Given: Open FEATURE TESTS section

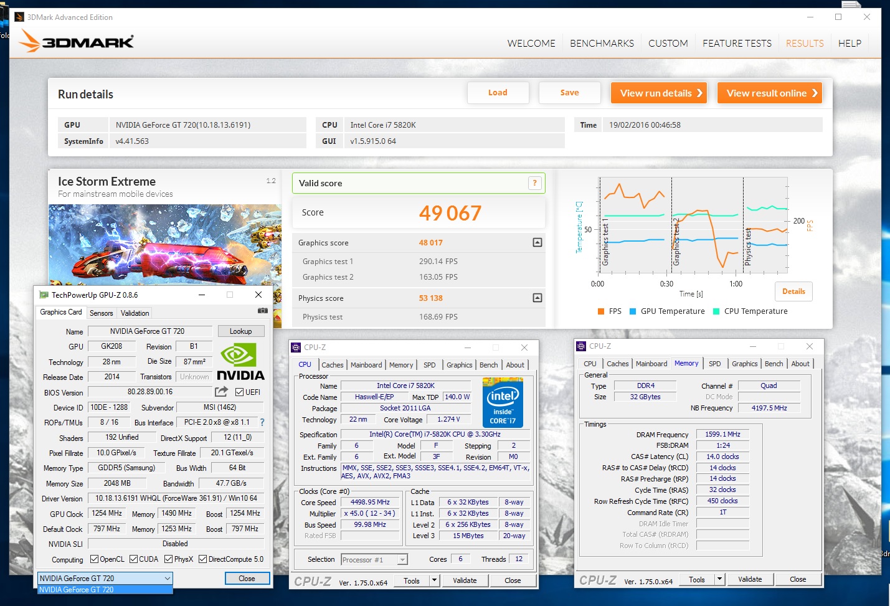Looking at the screenshot, I should point(737,44).
